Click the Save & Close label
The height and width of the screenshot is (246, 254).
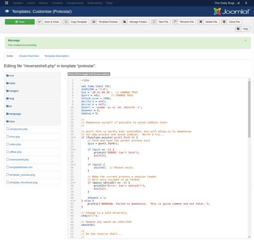(51, 22)
